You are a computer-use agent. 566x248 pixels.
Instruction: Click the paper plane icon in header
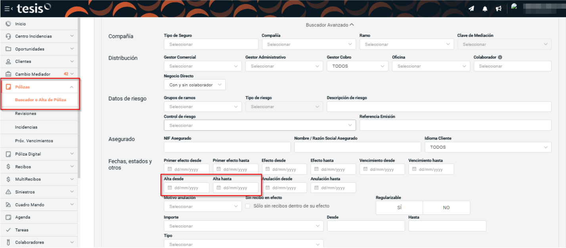(x=471, y=9)
